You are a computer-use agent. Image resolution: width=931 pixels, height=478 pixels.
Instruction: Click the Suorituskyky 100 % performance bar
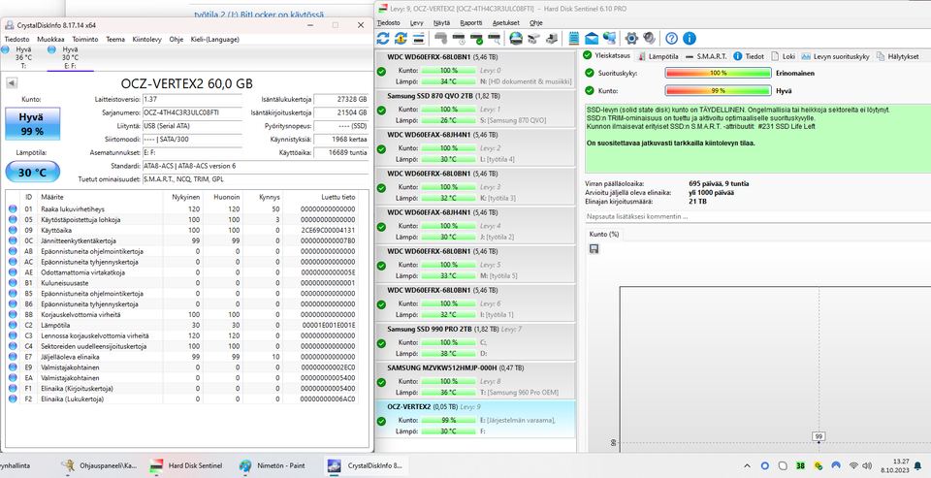point(718,73)
